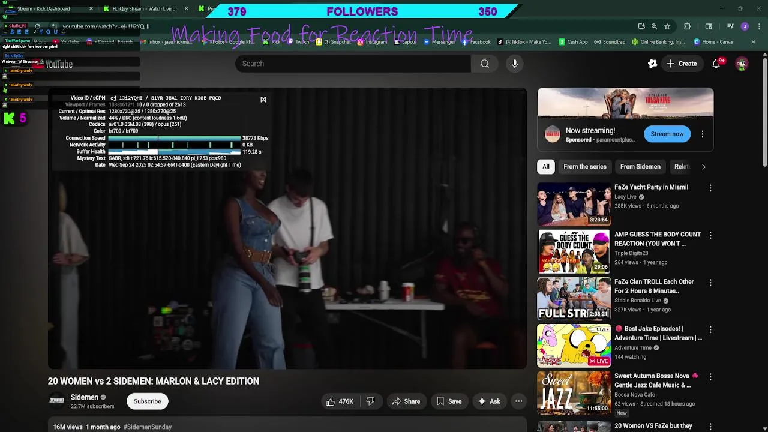Show more bookmarks chevron
Image resolution: width=768 pixels, height=432 pixels.
point(753,42)
